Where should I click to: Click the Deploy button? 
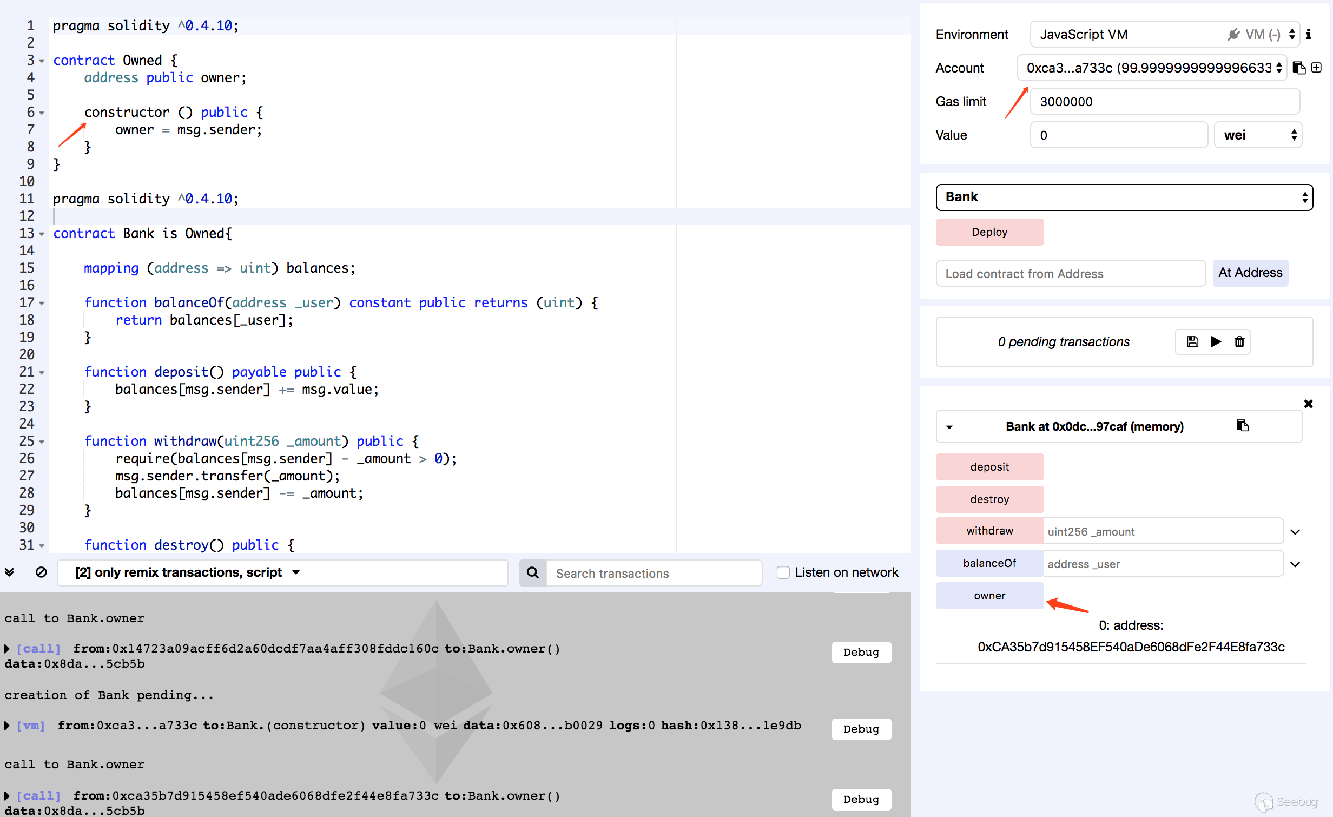[989, 232]
